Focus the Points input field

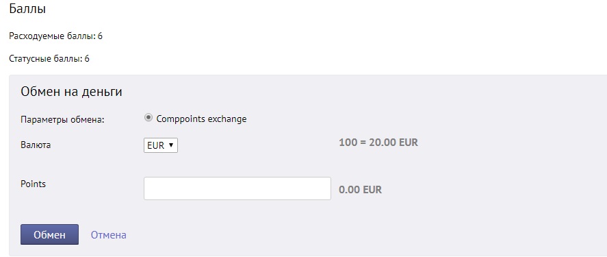[237, 188]
